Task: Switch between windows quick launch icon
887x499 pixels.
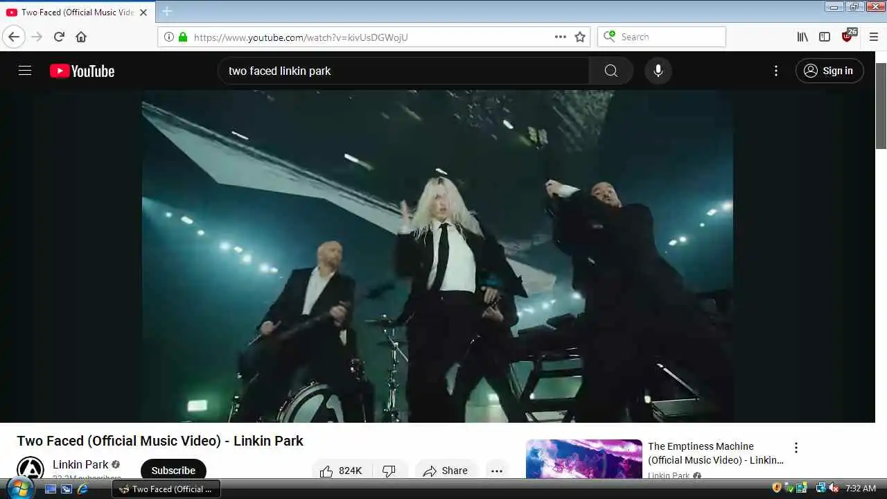Action: (67, 489)
